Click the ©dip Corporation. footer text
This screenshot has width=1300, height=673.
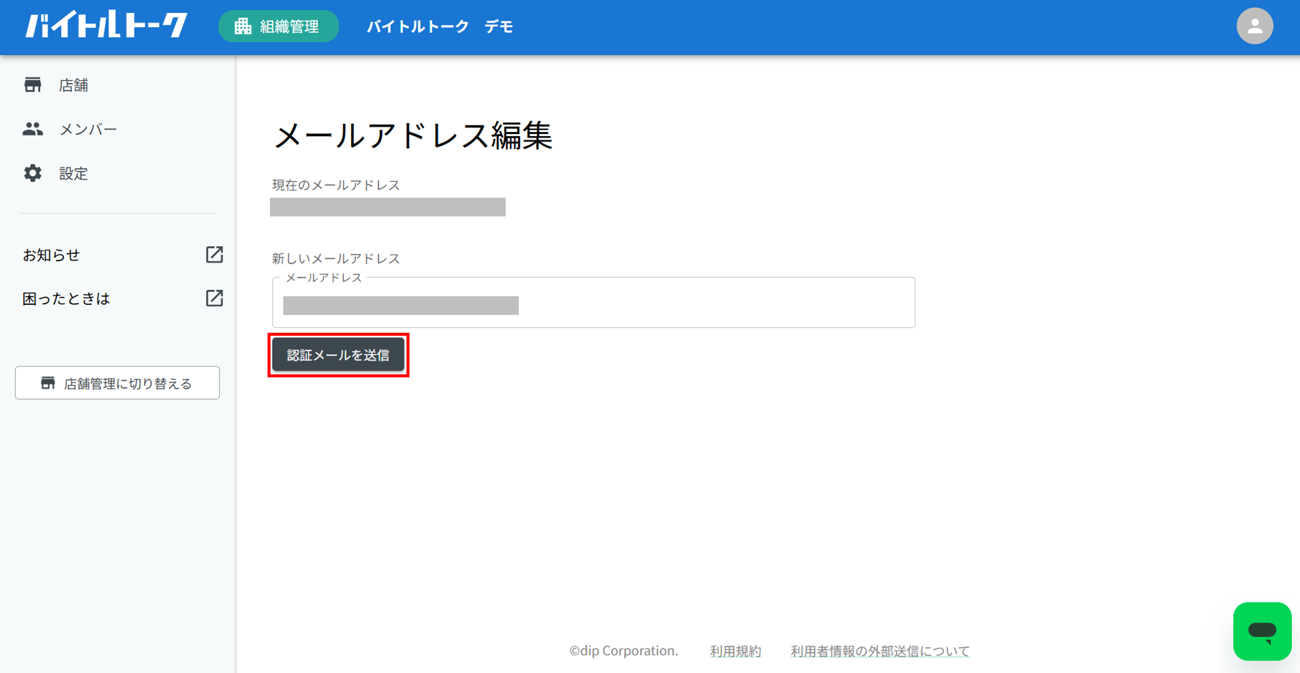(624, 651)
